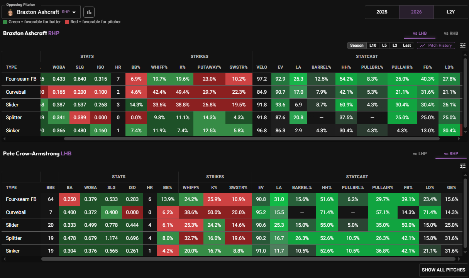
Task: Select the Season split toggle
Action: pos(357,45)
